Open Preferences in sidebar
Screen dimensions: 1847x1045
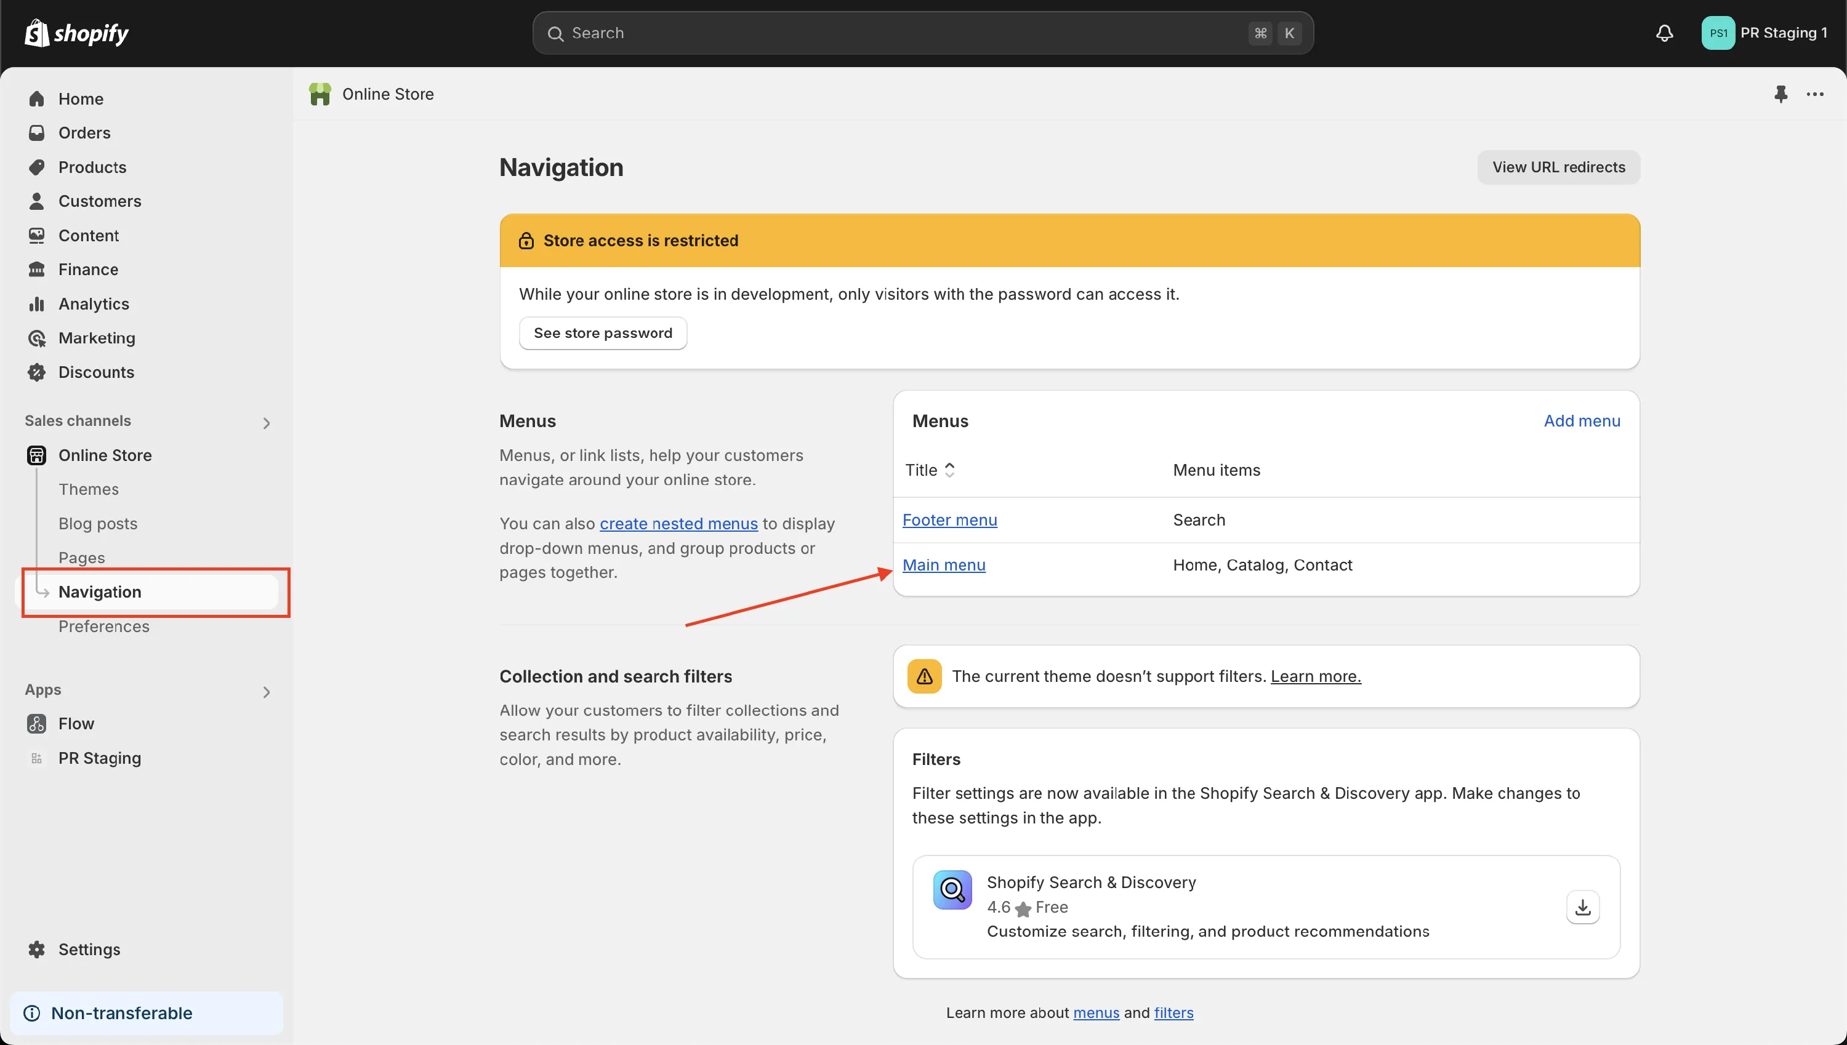pyautogui.click(x=104, y=627)
